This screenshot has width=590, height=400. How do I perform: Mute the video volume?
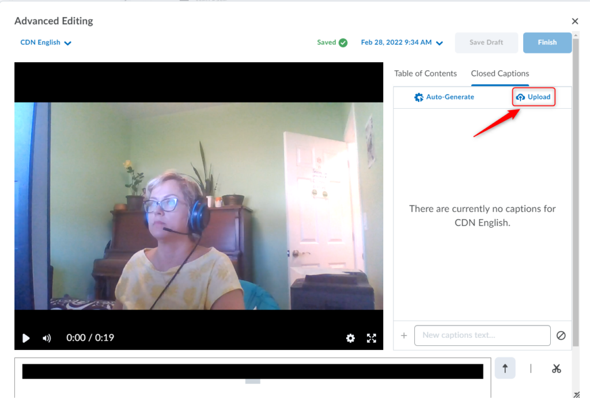click(47, 338)
